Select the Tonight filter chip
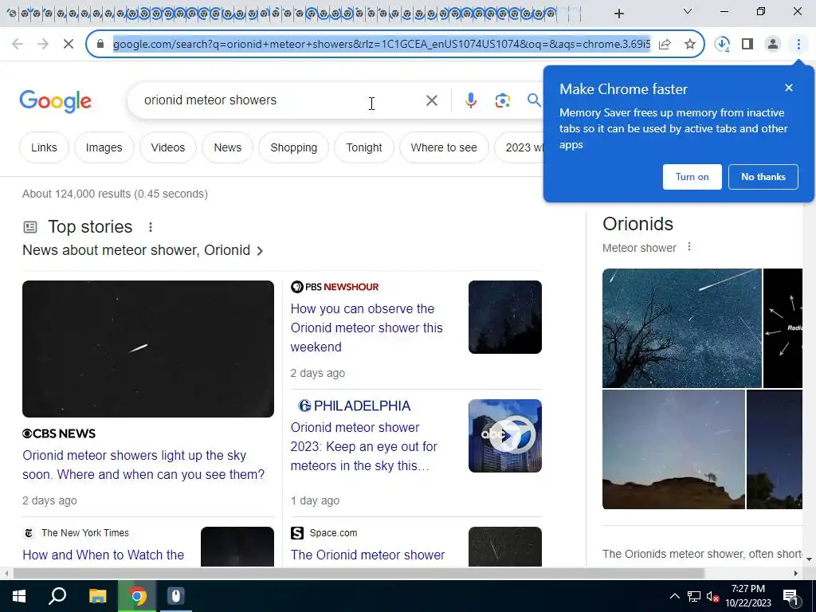Image resolution: width=816 pixels, height=612 pixels. click(363, 147)
